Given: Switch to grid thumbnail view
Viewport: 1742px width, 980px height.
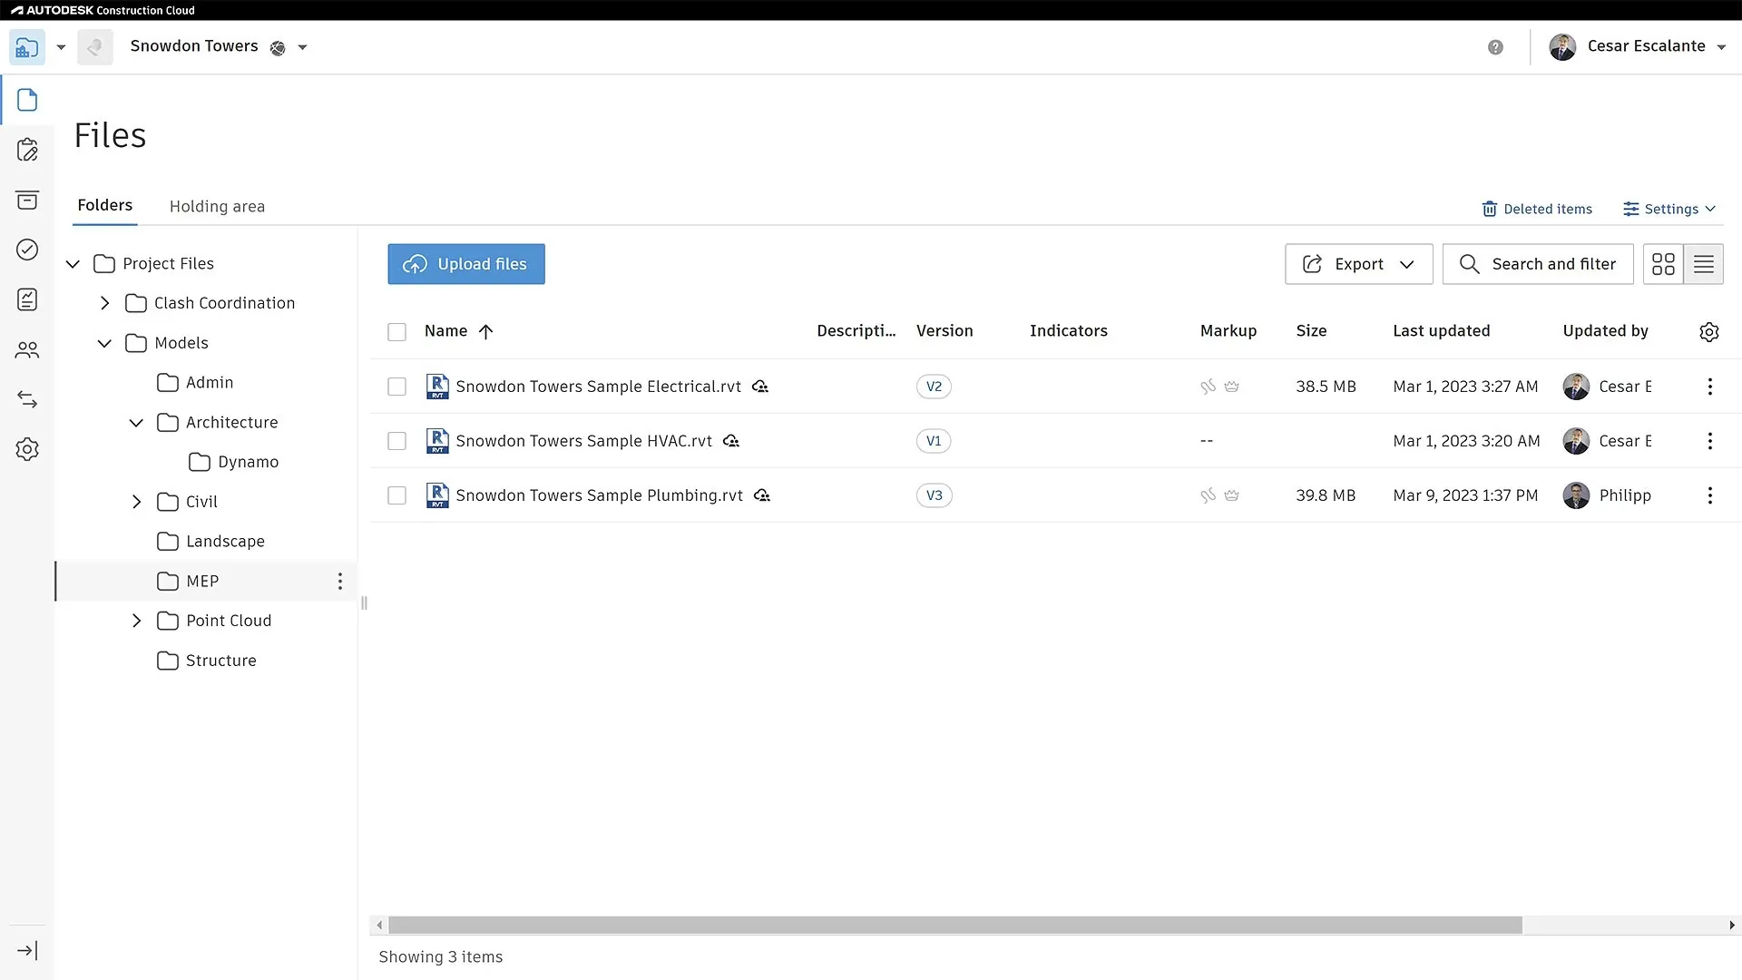Looking at the screenshot, I should (x=1663, y=264).
